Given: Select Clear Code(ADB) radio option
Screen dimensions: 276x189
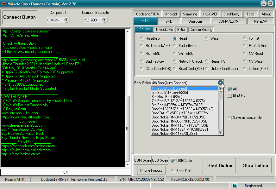Looking at the screenshot, I should (x=142, y=69).
